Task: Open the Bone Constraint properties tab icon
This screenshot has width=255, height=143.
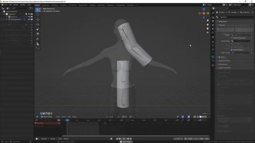Action: (x=213, y=61)
